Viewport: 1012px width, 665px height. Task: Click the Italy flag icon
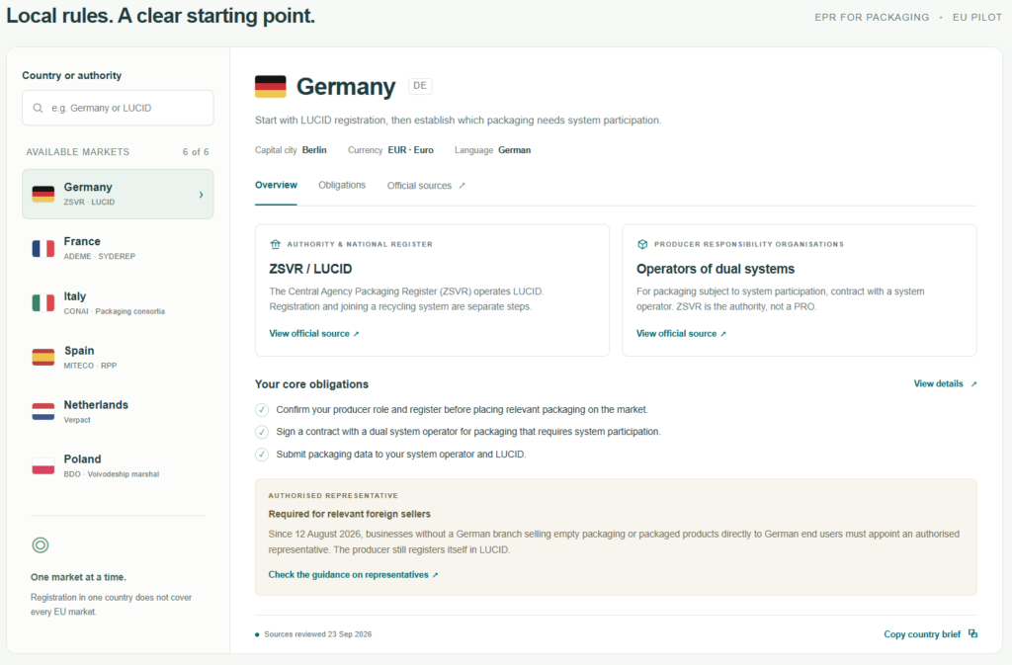coord(43,303)
